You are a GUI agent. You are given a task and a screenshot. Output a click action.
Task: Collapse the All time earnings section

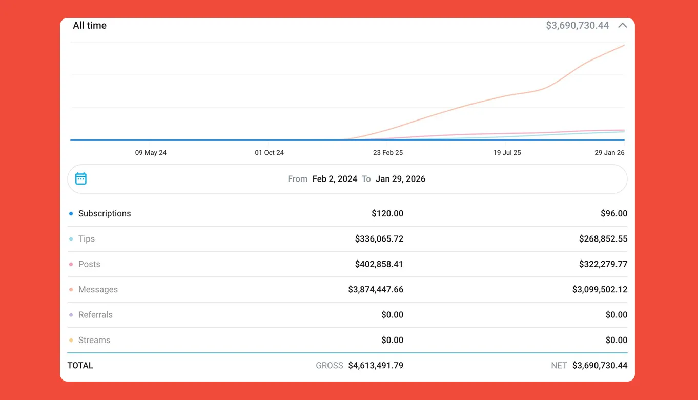(622, 25)
